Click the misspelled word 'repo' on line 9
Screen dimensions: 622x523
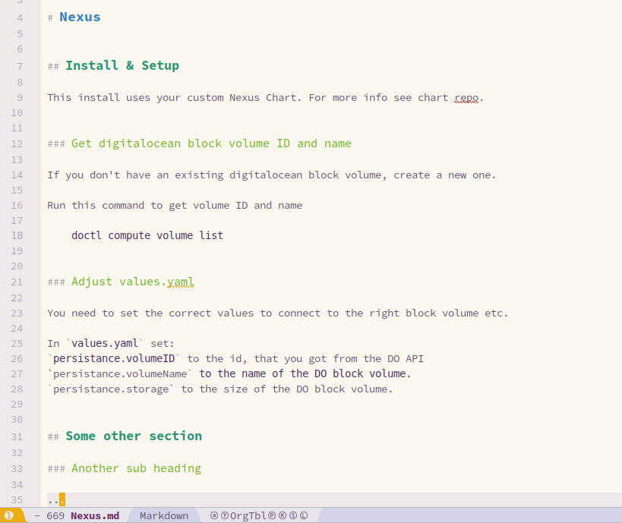pos(466,98)
